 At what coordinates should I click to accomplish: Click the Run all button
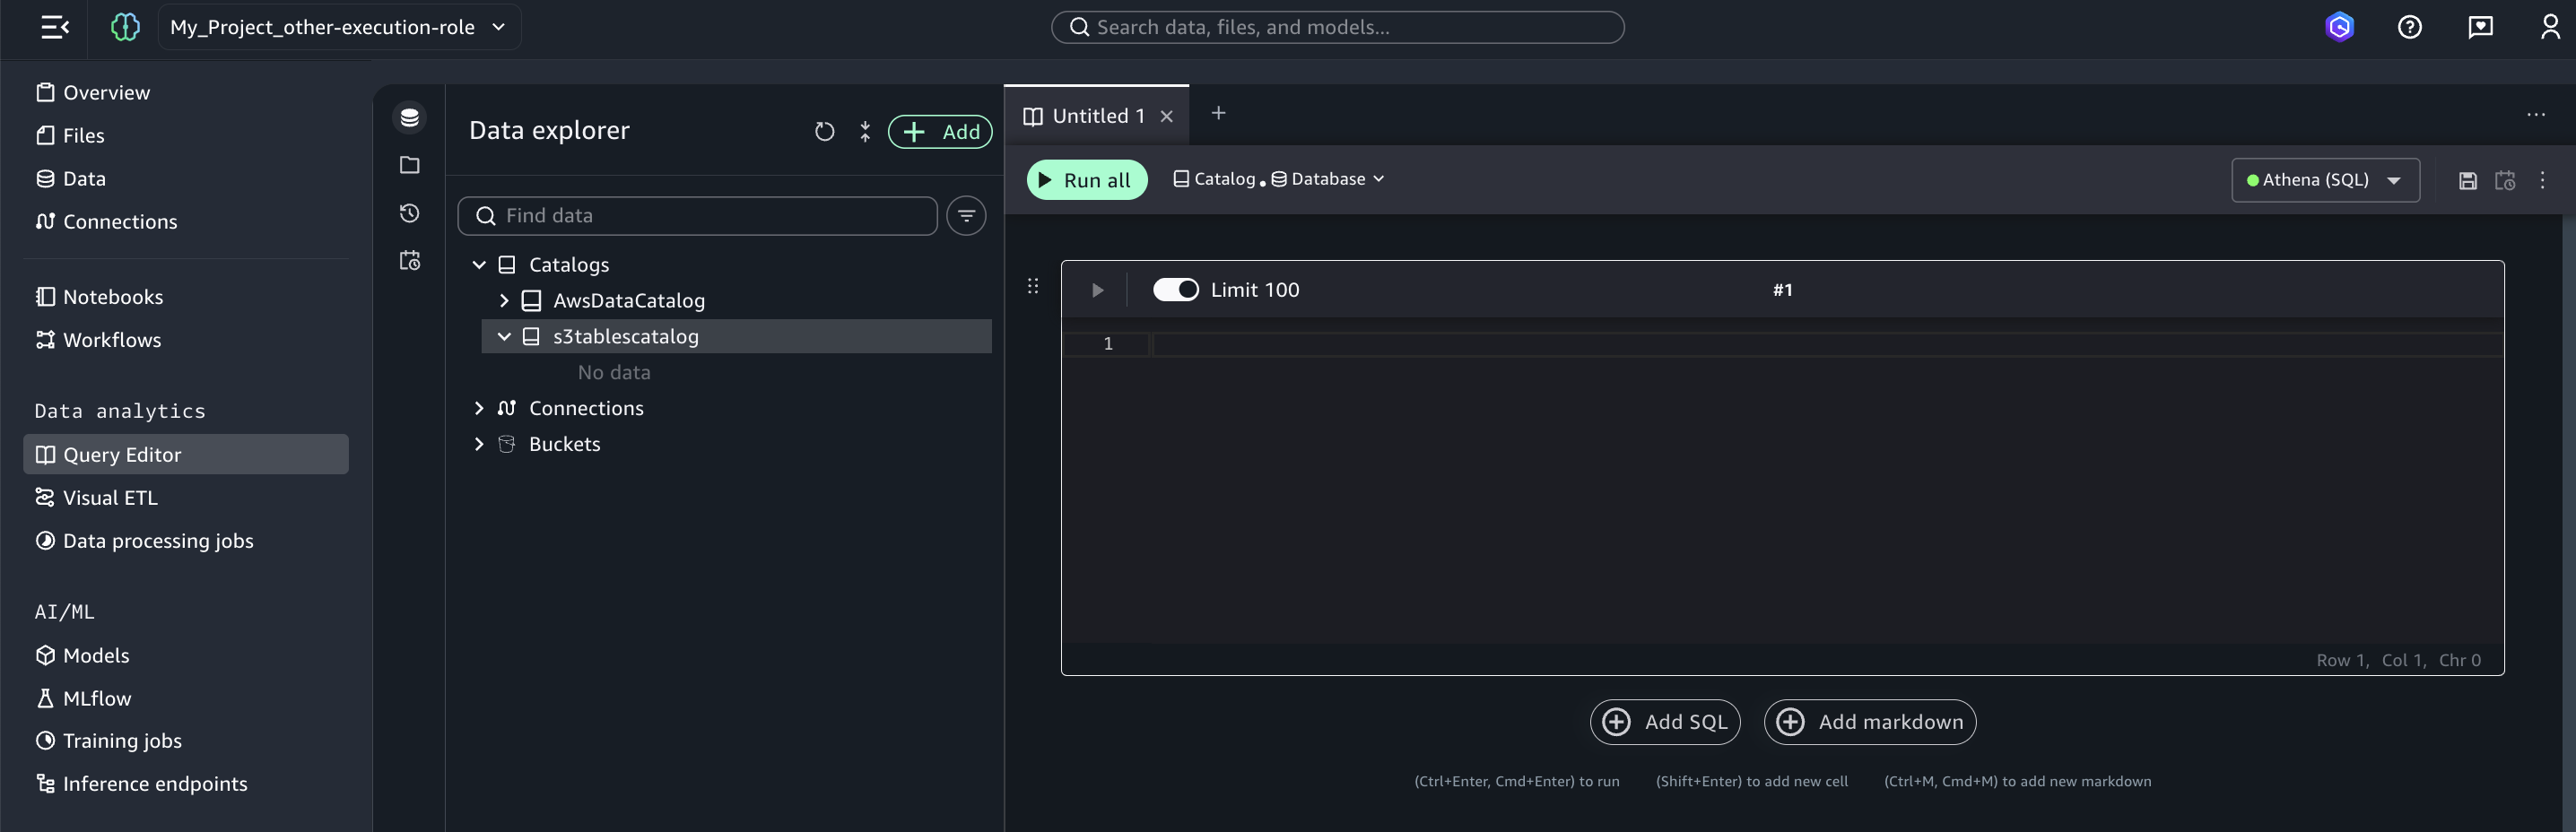pos(1086,181)
